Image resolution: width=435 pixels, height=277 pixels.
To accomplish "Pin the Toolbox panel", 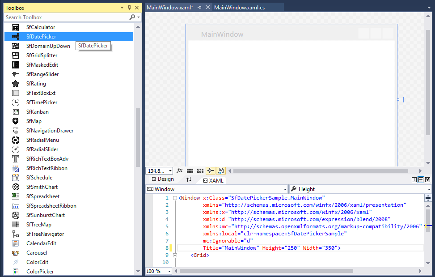I will click(x=129, y=8).
